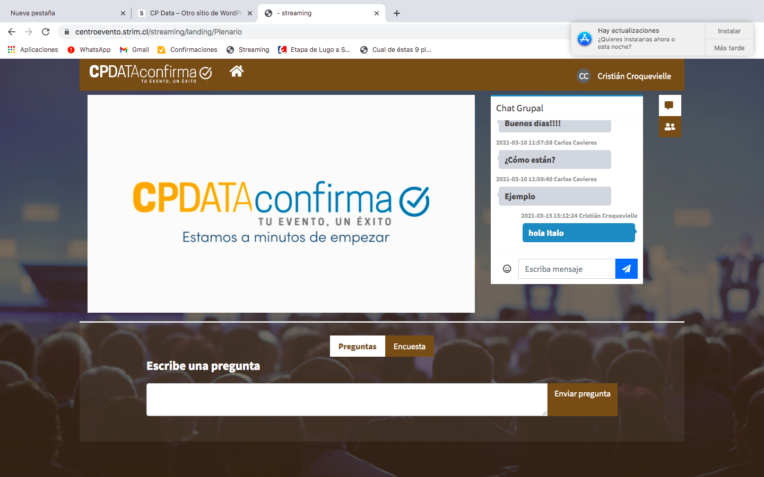The height and width of the screenshot is (477, 764).
Task: Open the WhatsApp bookmark
Action: [x=89, y=50]
